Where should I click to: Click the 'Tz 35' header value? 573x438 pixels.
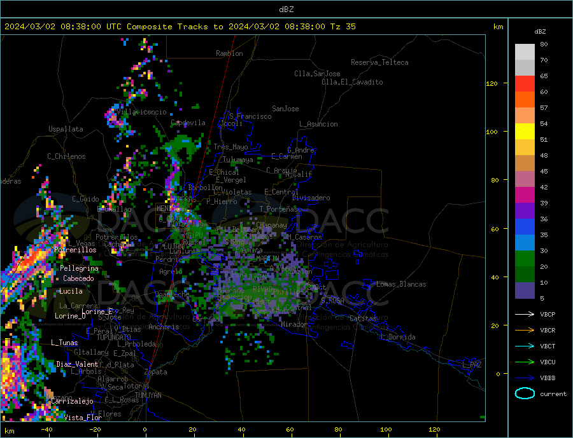tap(343, 27)
